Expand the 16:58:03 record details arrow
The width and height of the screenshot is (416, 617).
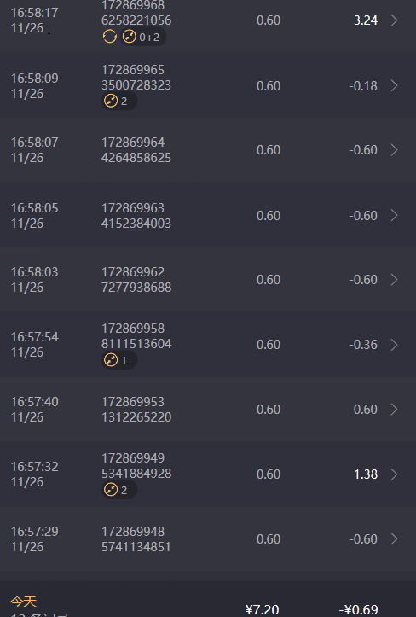(395, 279)
